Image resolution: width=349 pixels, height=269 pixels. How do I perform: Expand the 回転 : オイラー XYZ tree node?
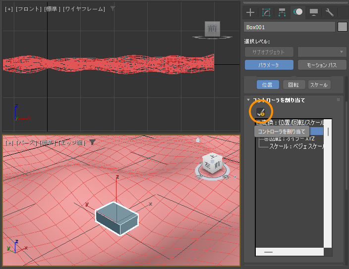click(266, 139)
